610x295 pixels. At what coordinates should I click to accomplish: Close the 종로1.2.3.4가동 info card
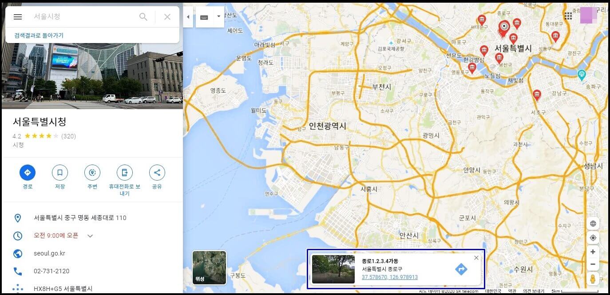(x=476, y=258)
